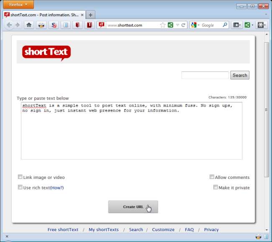Screen dimensions: 272x242
Task: Click the Search button beside the search field
Action: click(240, 75)
